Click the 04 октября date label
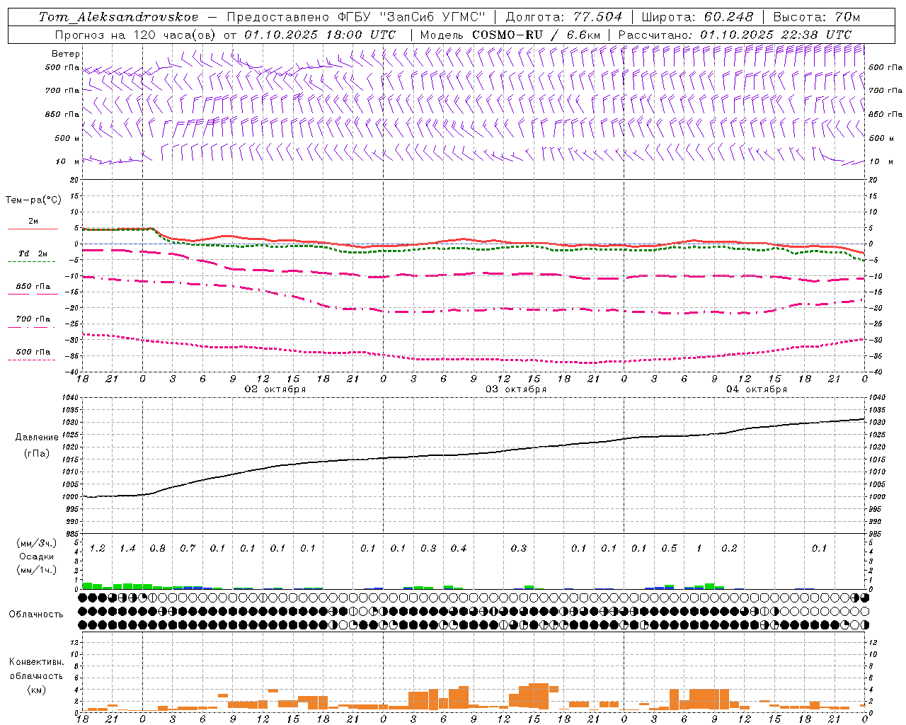The image size is (906, 725). pos(757,389)
